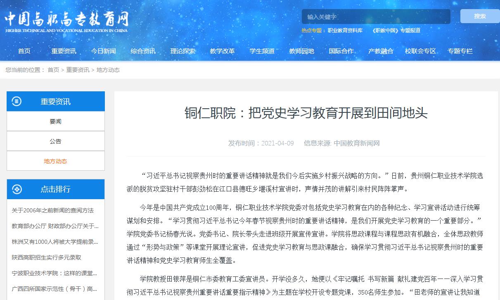Open the 《职教中国》专题报道 link
The height and width of the screenshot is (300, 500).
[x=396, y=30]
